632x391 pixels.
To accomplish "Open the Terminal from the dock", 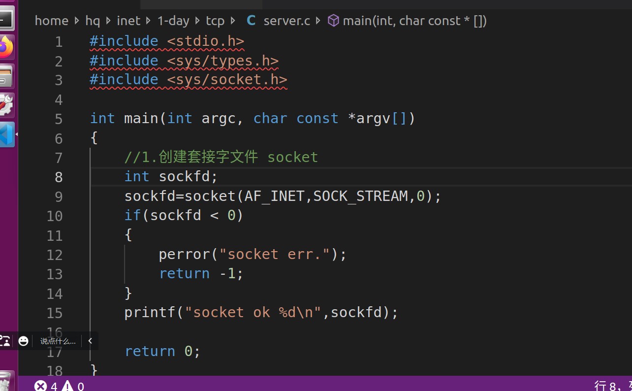I will (7, 19).
